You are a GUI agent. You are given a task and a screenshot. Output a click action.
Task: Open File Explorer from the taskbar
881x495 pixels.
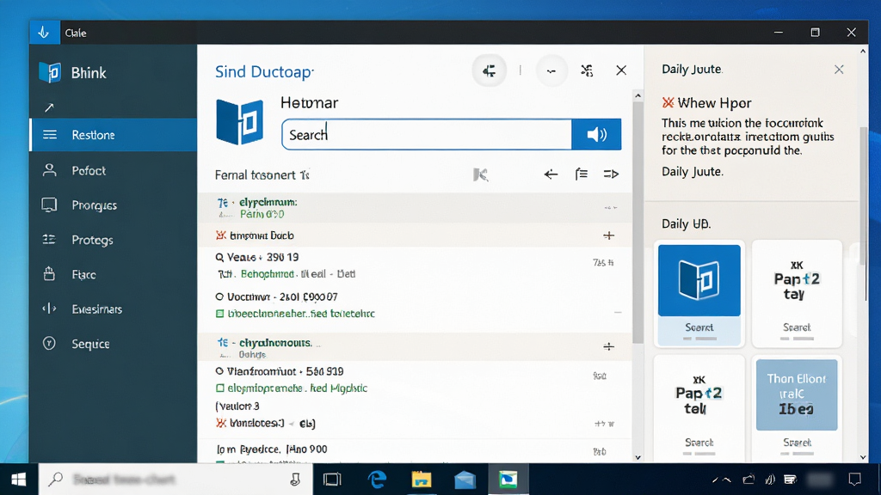pos(421,480)
